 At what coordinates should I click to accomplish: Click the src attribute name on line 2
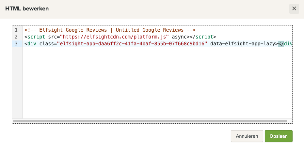pyautogui.click(x=51, y=37)
